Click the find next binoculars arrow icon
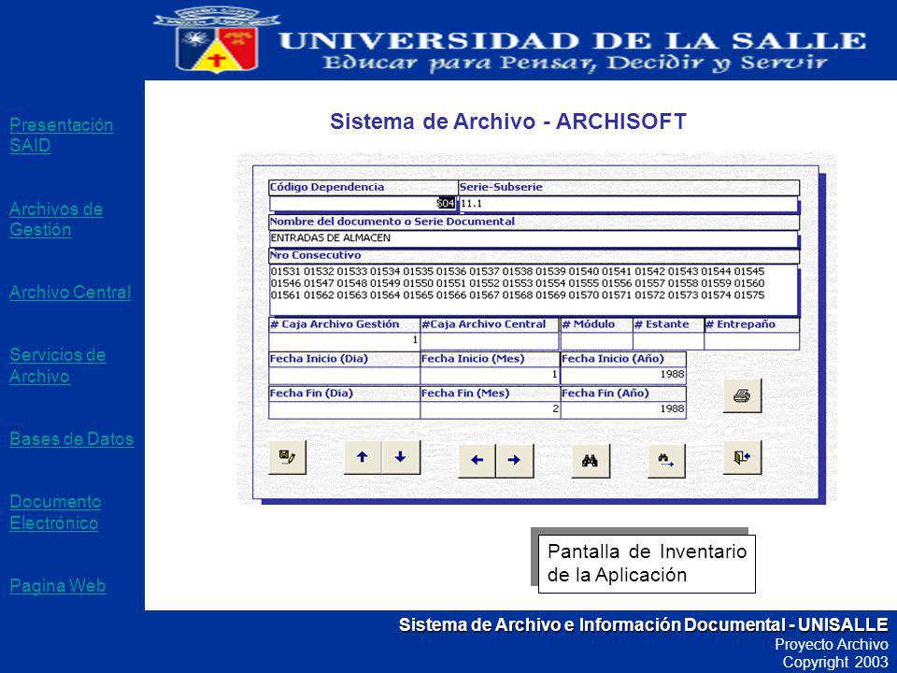Image resolution: width=897 pixels, height=673 pixels. pyautogui.click(x=666, y=460)
